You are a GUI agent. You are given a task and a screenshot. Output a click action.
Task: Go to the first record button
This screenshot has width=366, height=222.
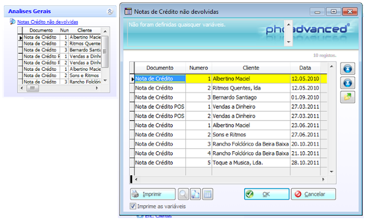coord(347,68)
